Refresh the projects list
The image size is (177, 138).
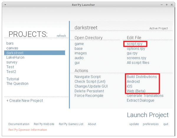[61, 36]
